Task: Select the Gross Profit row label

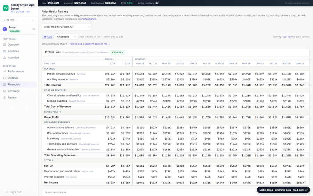Action: coord(51,117)
